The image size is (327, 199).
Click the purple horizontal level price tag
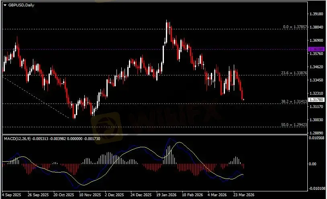317,49
